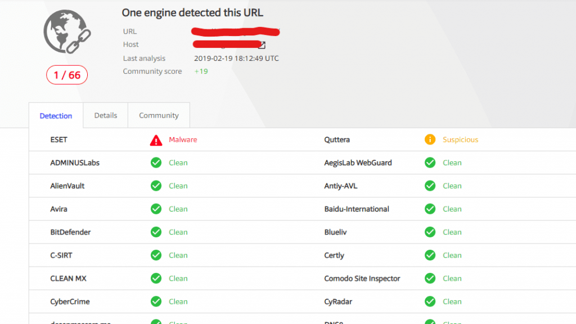Click green check icon for BitDefender
576x324 pixels.
click(x=156, y=232)
